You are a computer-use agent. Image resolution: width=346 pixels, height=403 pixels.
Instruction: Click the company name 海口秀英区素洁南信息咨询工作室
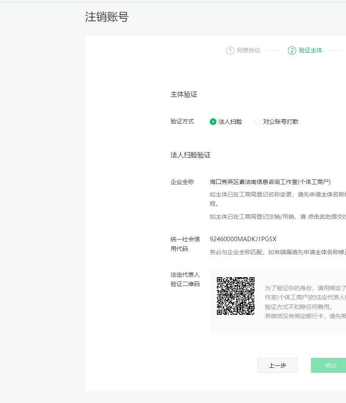tap(270, 182)
